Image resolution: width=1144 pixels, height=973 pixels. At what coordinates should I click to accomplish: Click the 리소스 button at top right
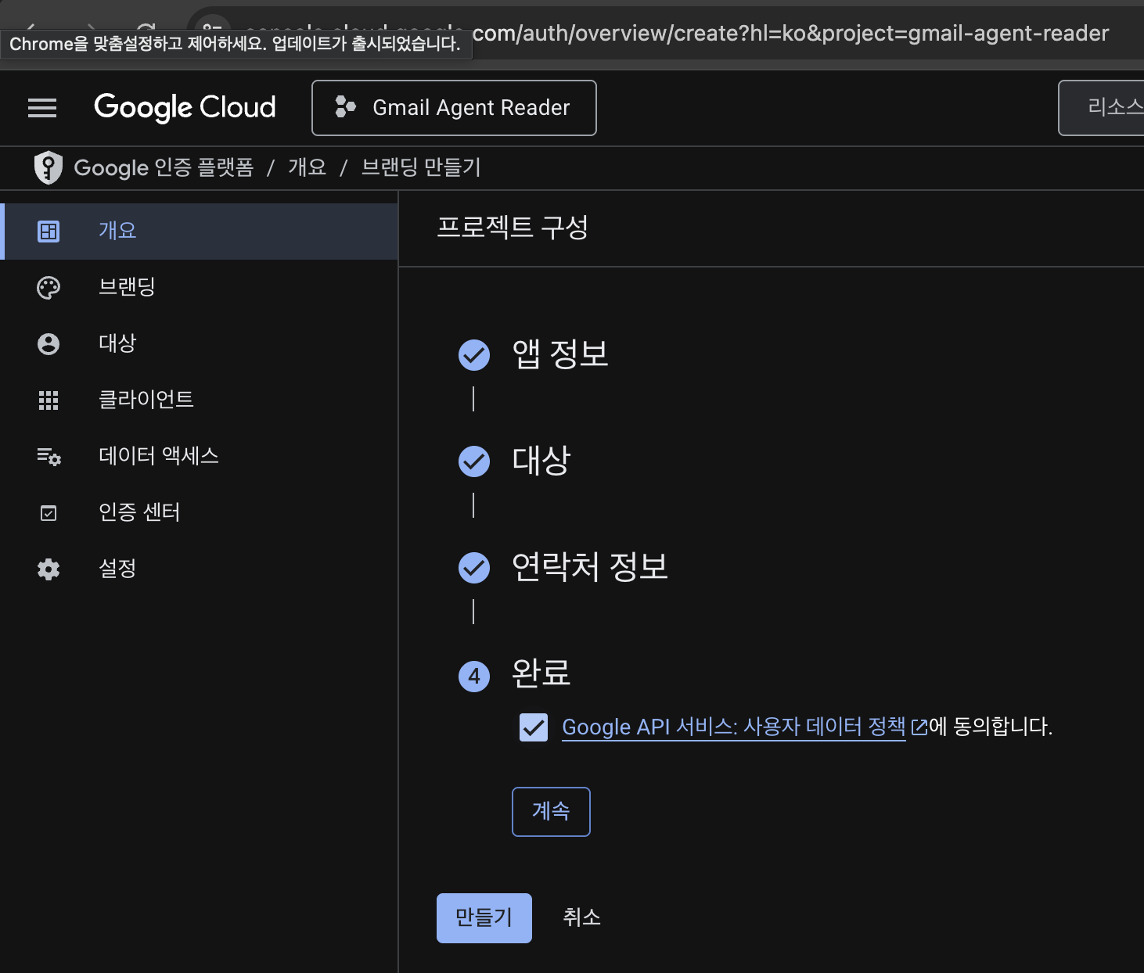(x=1102, y=108)
